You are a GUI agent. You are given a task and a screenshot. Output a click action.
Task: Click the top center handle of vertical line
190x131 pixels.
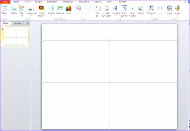click(x=109, y=40)
